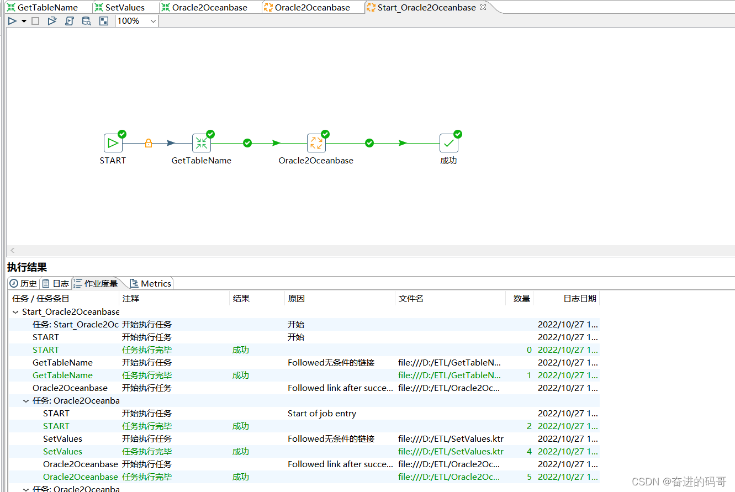Select the Oracle2Oceanbase job entry icon

coord(316,144)
